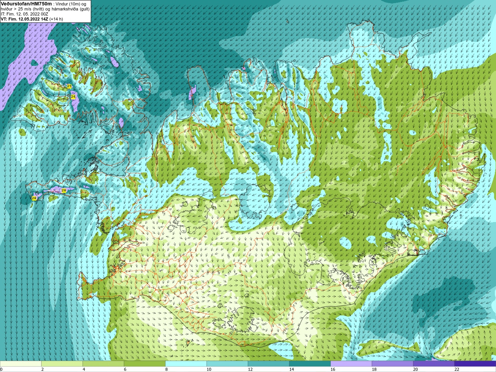The width and height of the screenshot is (496, 372).
Task: Click the legend scale label '10'
Action: tap(209, 369)
